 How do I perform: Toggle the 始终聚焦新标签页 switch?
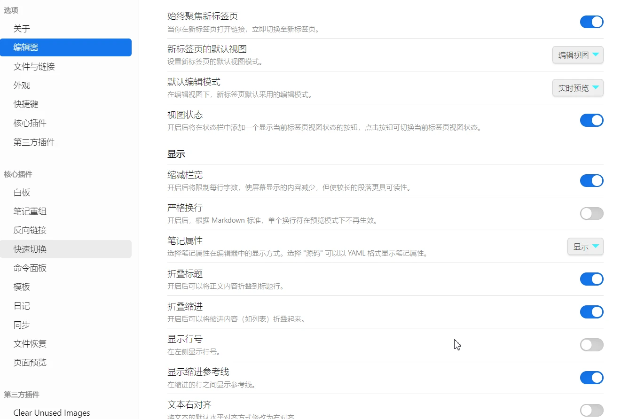(591, 22)
